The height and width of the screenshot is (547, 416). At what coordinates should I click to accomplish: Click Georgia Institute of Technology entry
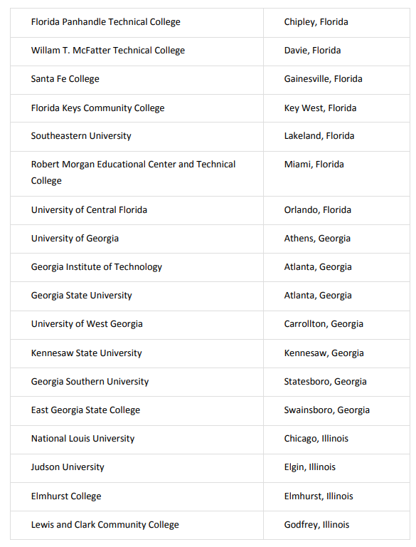97,267
